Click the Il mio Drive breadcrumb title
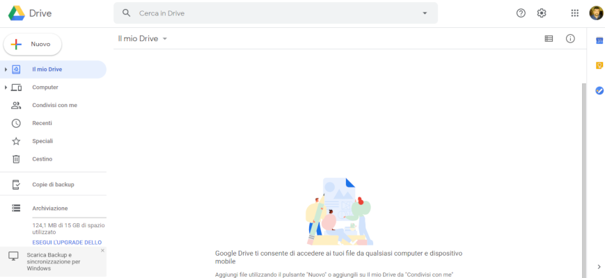Viewport: 605px width, 278px height. [x=138, y=39]
